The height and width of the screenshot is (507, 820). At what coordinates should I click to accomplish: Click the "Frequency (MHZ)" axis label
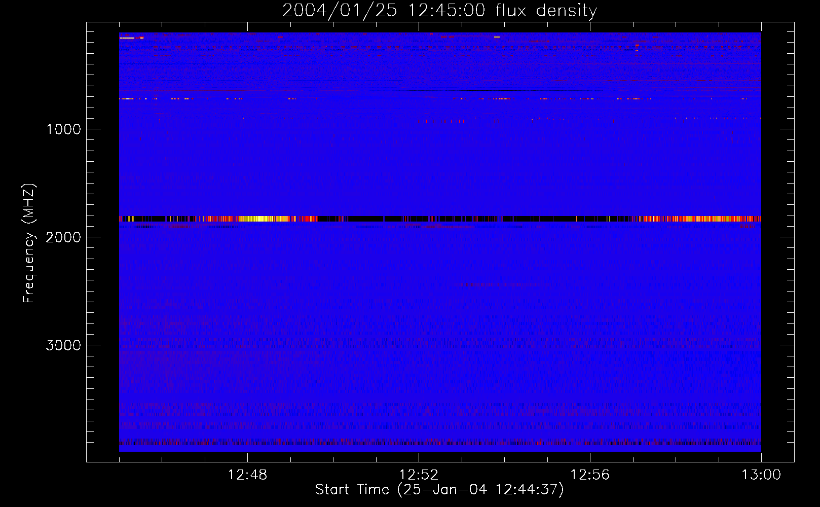[29, 243]
